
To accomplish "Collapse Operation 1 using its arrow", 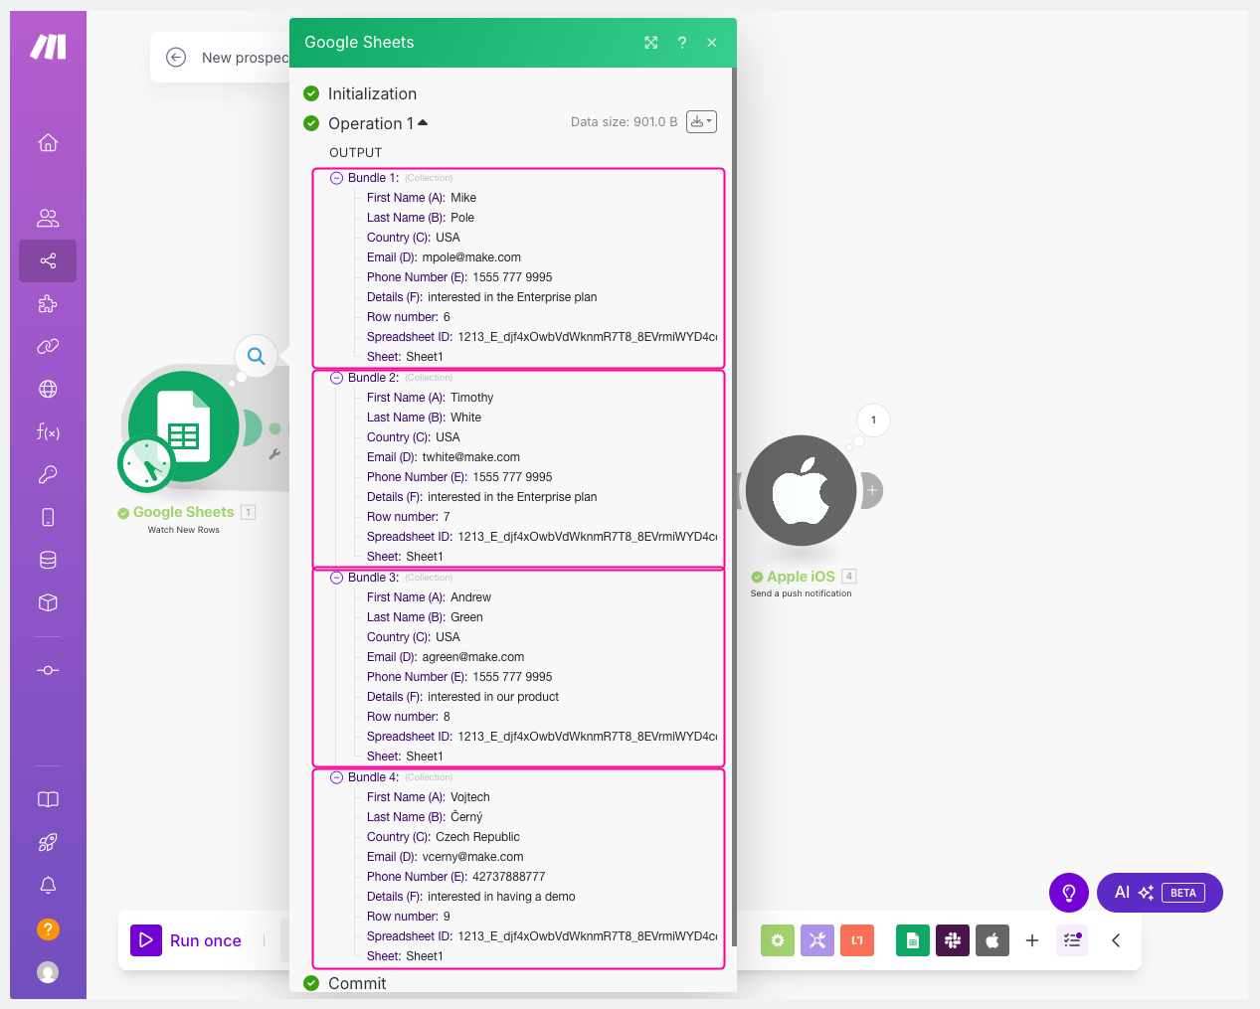I will (423, 123).
